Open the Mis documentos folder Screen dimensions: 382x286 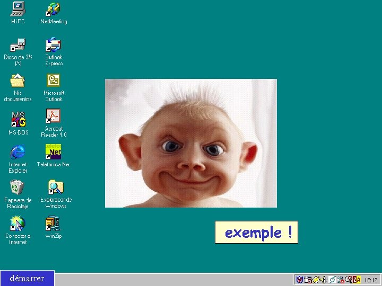(18, 88)
